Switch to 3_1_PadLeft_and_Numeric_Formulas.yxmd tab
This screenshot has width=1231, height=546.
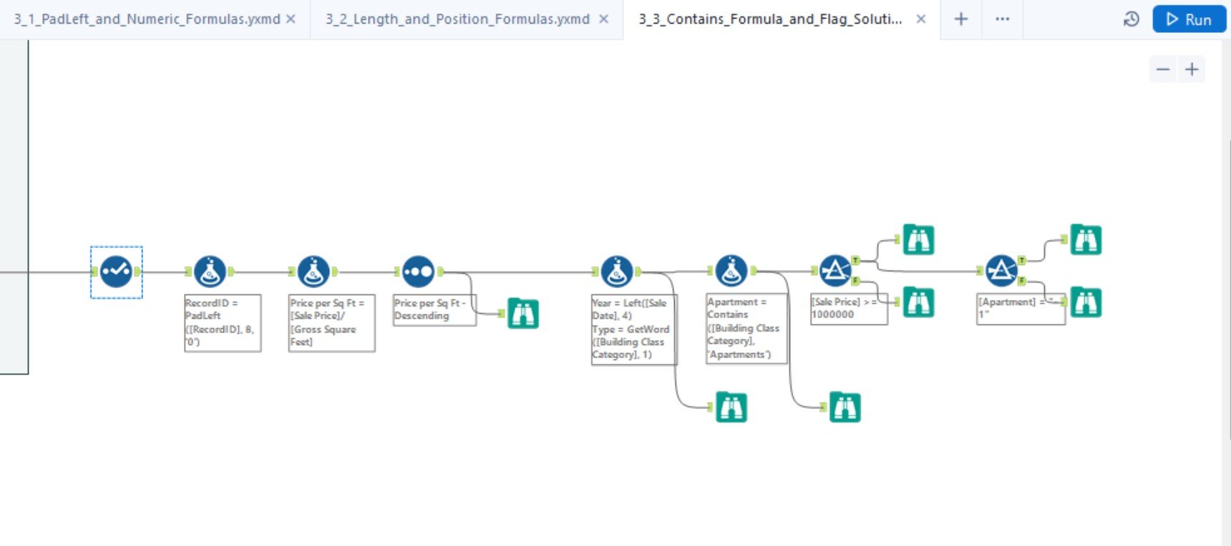click(x=147, y=19)
